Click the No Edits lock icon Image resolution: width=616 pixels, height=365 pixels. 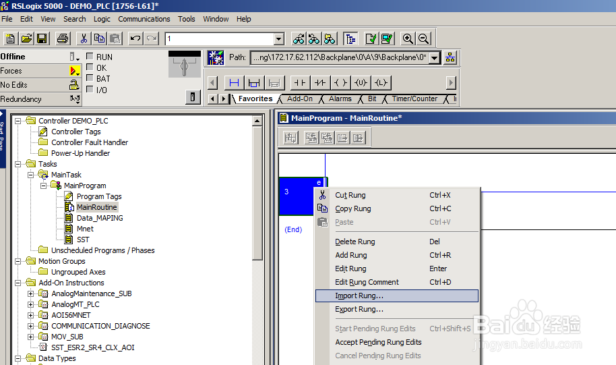pyautogui.click(x=74, y=85)
